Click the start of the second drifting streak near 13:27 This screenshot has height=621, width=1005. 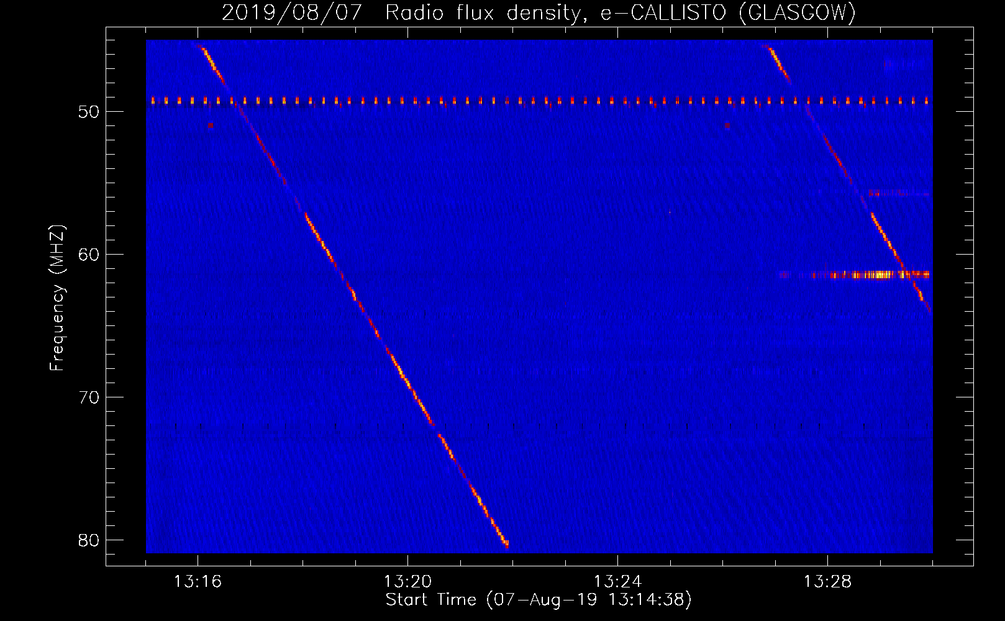point(765,46)
